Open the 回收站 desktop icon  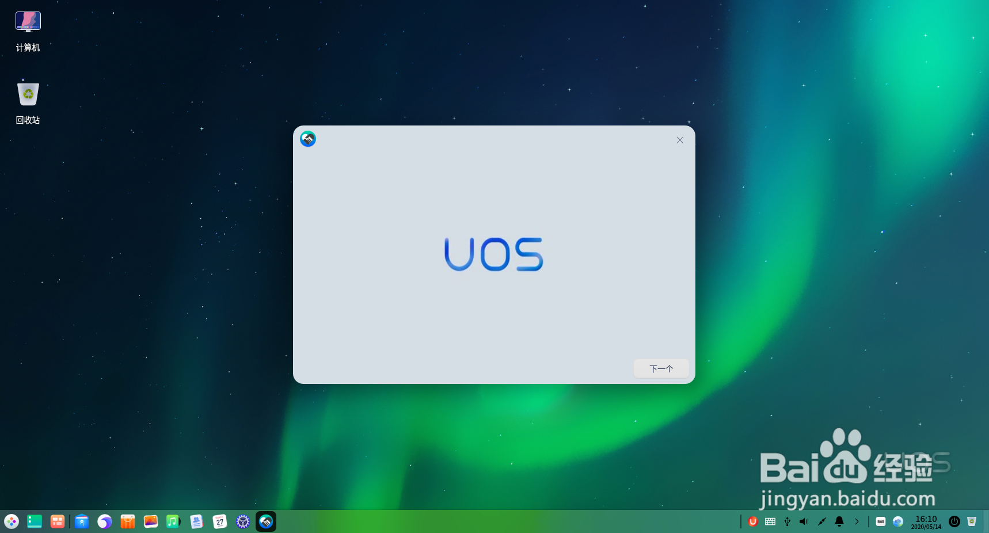coord(28,104)
